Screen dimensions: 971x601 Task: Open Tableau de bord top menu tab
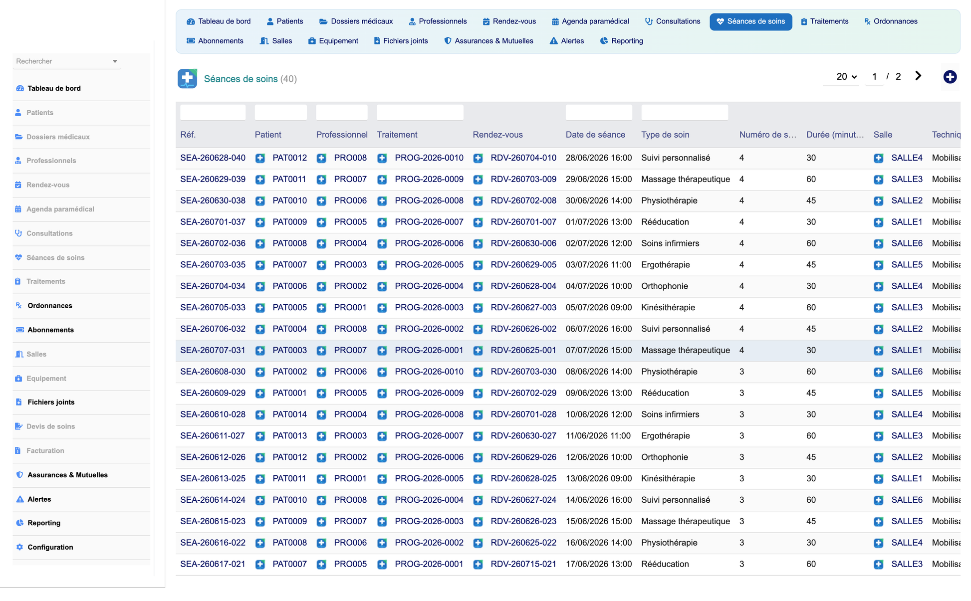(219, 21)
